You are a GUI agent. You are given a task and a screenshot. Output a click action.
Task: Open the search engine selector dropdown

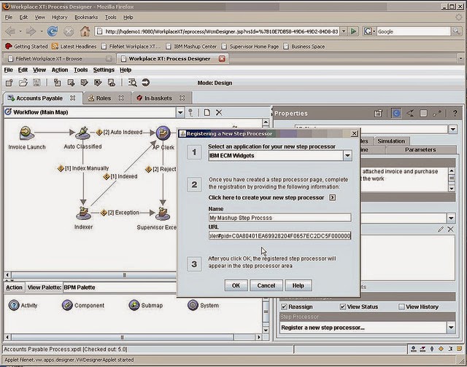(x=370, y=31)
